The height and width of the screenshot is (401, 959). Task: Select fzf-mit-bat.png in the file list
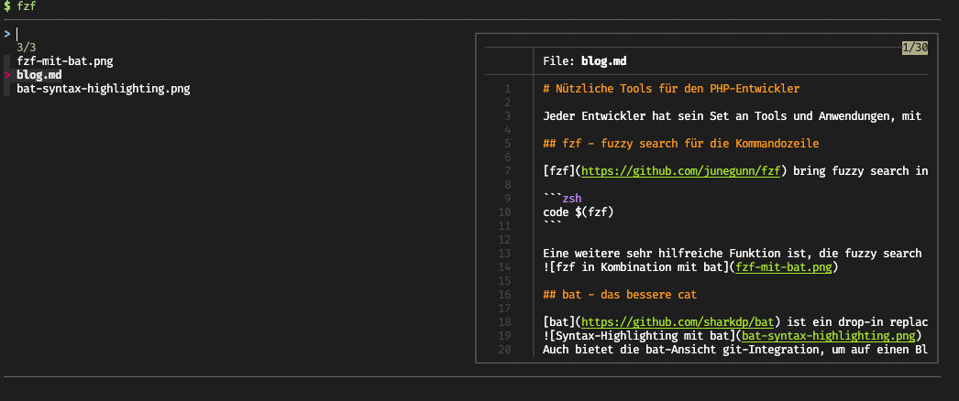pos(65,61)
